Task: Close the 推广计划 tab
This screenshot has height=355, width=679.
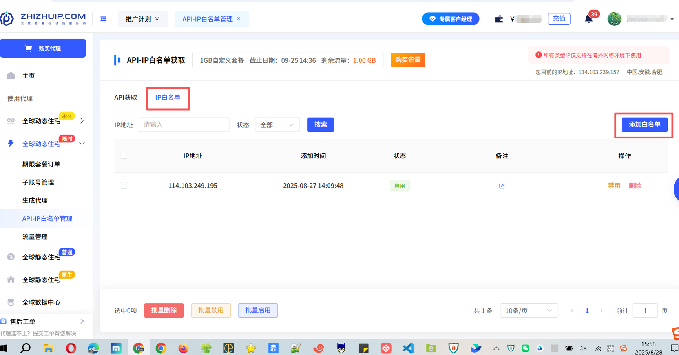Action: tap(157, 19)
